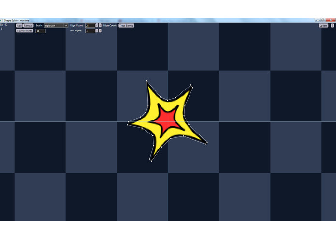Image resolution: width=336 pixels, height=239 pixels.
Task: Focus the Min Alpha field showing 1
Action: point(90,31)
